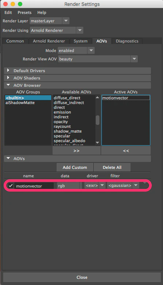Viewport: 163px width, 285px height.
Task: Click the Available AOVs scroll up arrow
Action: point(97,97)
